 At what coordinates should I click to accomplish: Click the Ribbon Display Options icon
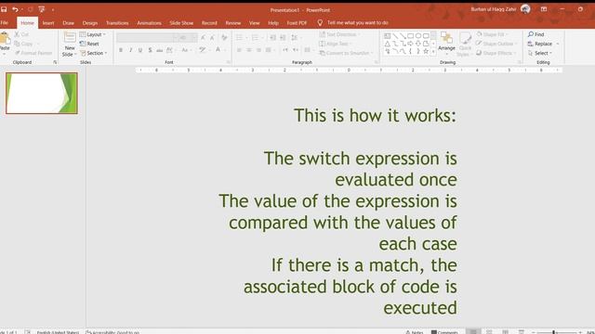pyautogui.click(x=544, y=9)
